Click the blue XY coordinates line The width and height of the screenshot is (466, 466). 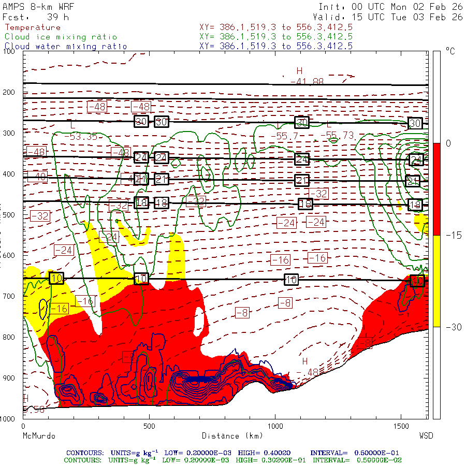(x=276, y=46)
